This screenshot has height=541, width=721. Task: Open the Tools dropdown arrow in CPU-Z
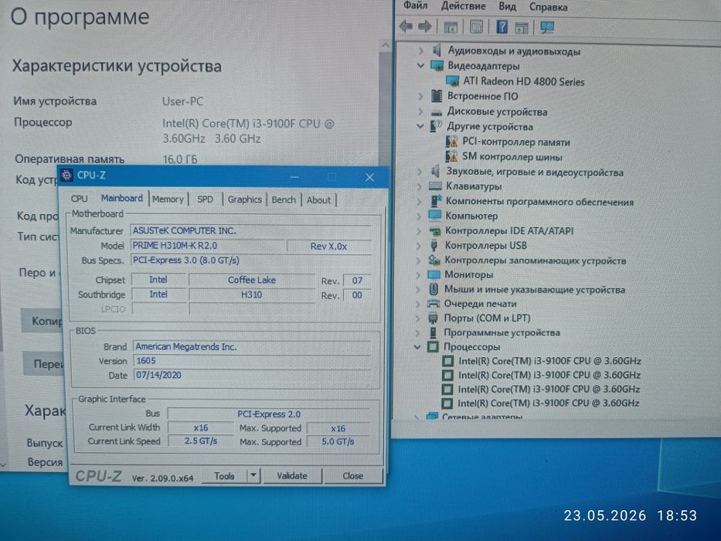click(x=253, y=475)
